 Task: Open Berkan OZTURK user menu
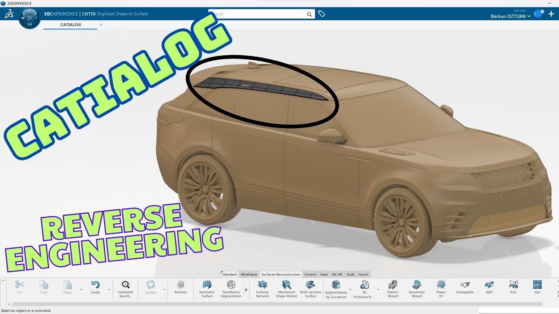511,16
